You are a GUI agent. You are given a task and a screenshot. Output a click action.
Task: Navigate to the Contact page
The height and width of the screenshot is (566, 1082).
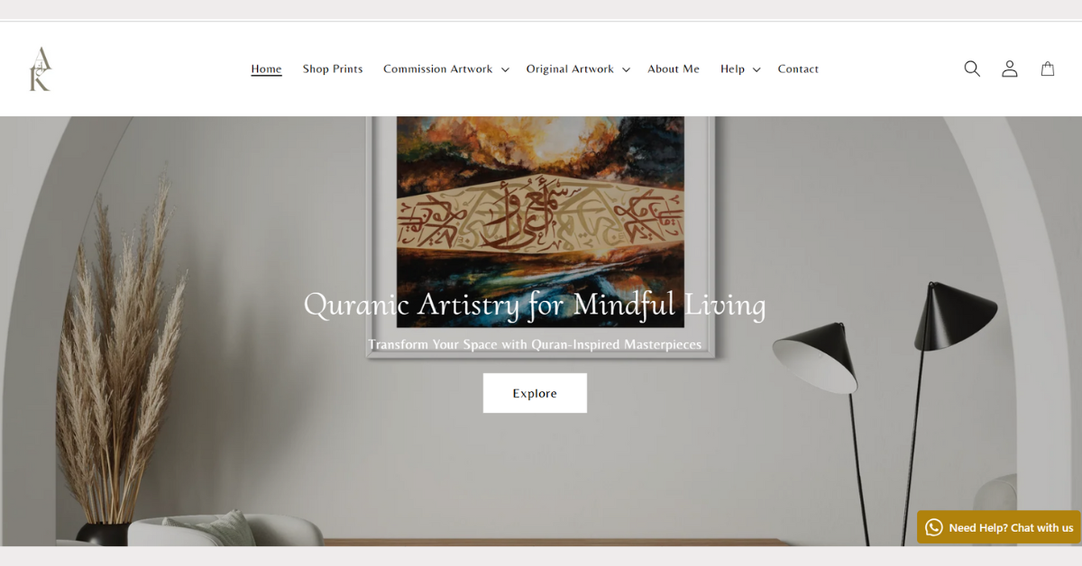point(798,68)
